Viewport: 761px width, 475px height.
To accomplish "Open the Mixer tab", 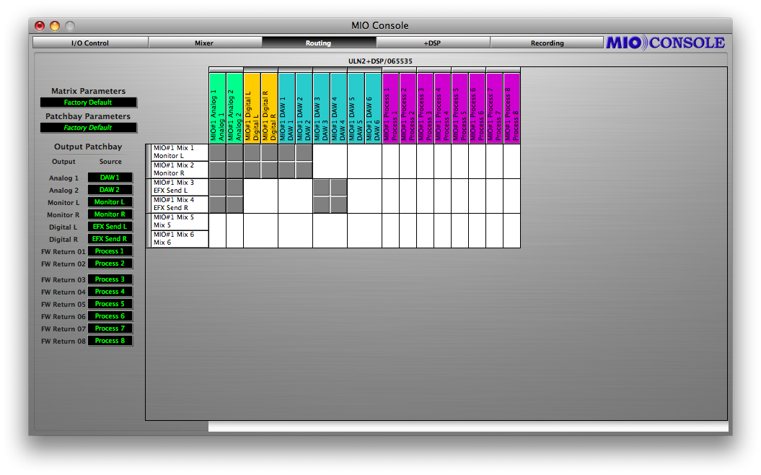I will point(204,43).
